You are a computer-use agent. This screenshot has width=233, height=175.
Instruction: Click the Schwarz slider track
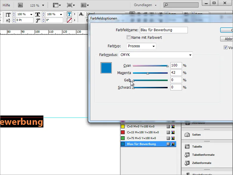click(150, 87)
